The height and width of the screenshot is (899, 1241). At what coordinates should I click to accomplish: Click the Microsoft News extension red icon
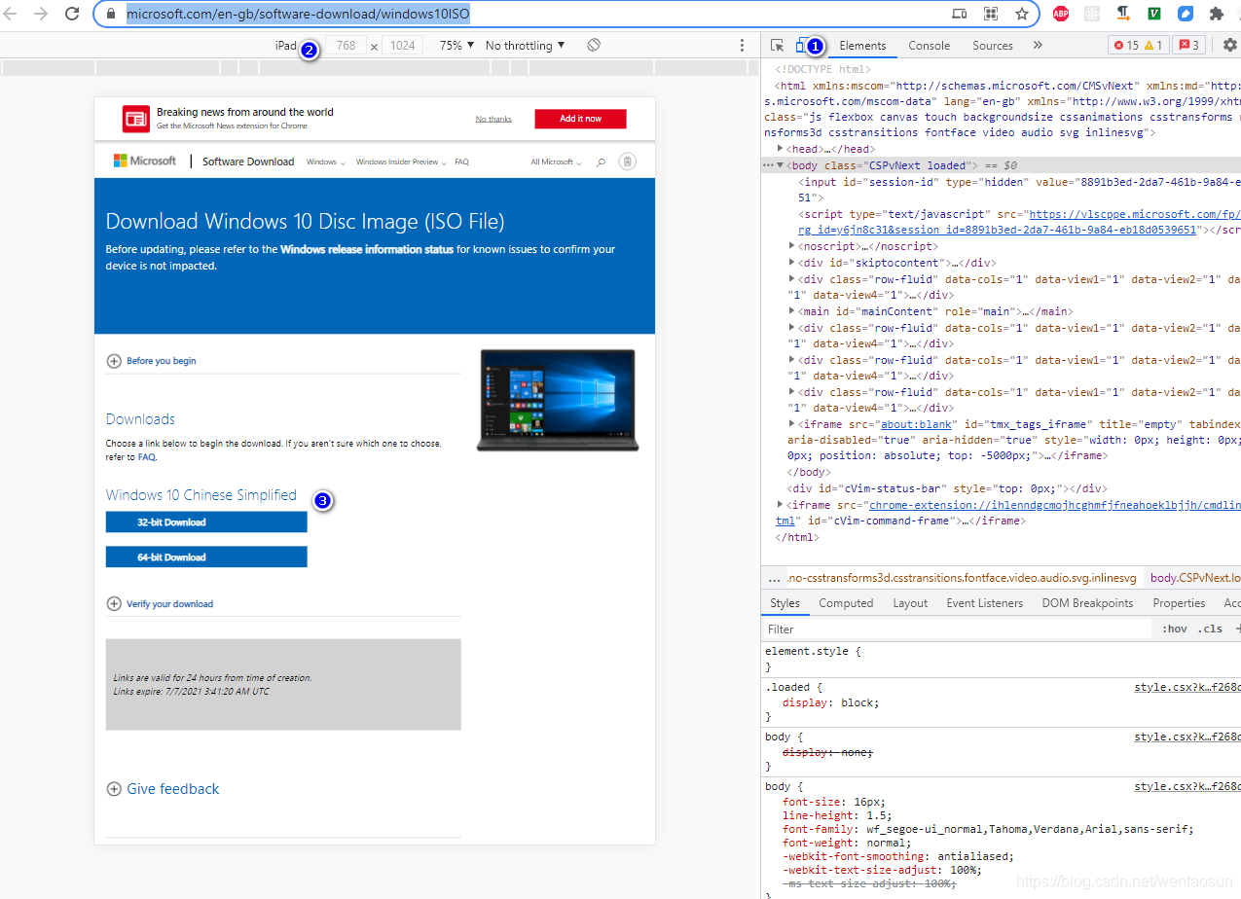tap(135, 119)
